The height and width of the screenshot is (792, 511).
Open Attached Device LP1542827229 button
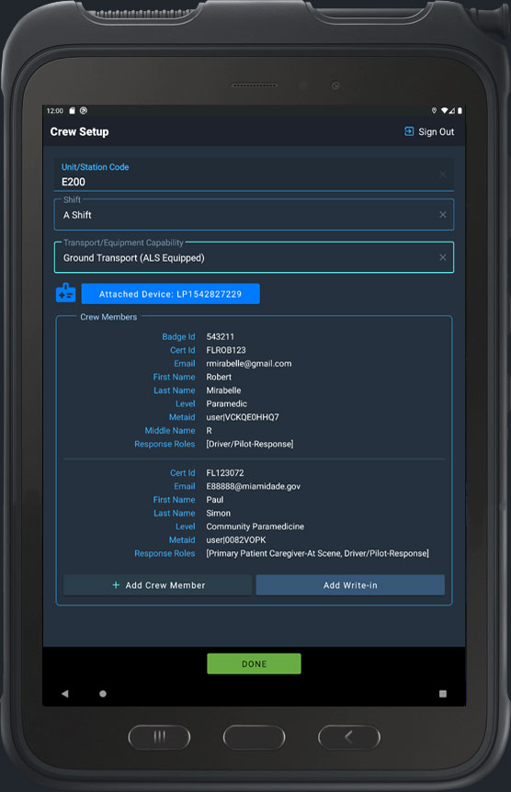170,294
